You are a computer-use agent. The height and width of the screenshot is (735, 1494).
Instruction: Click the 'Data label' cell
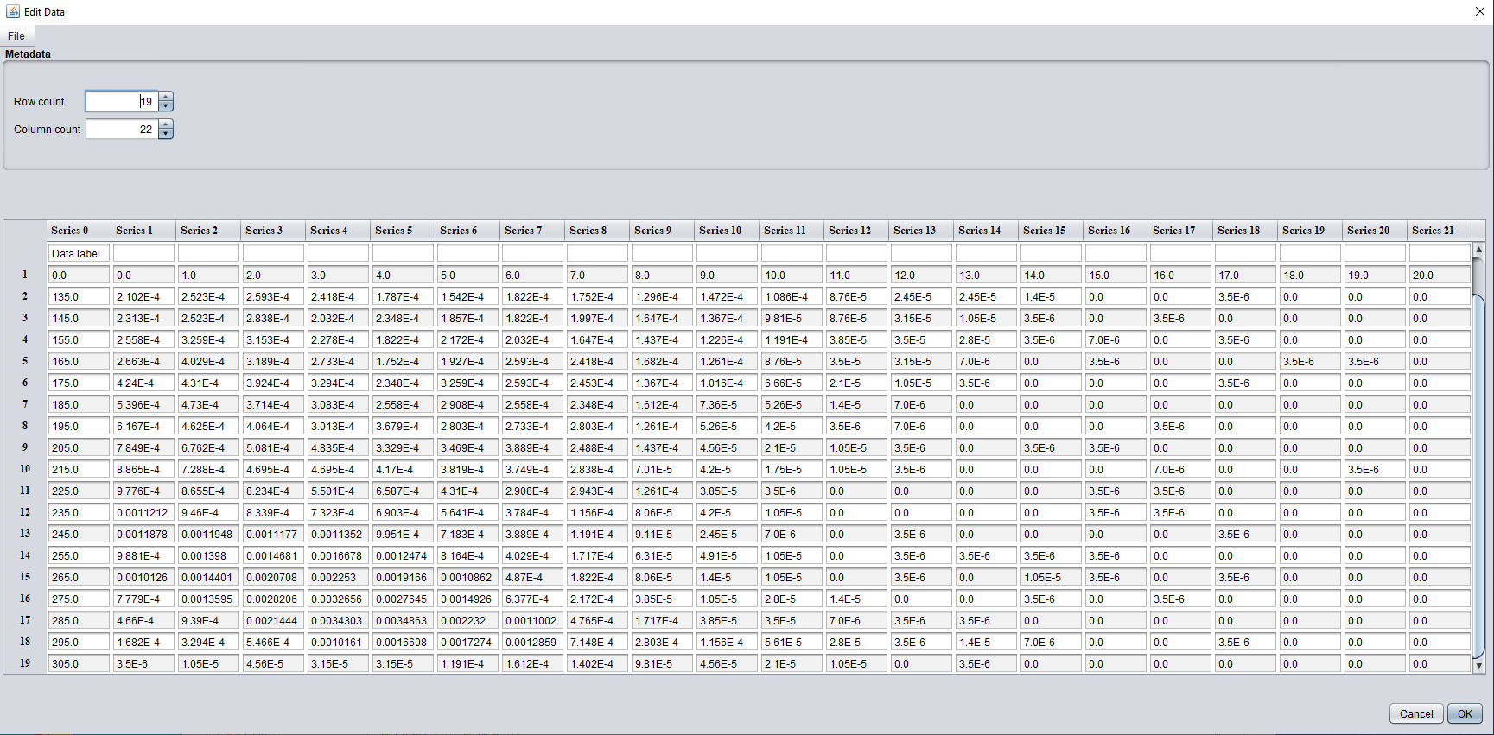pos(79,254)
